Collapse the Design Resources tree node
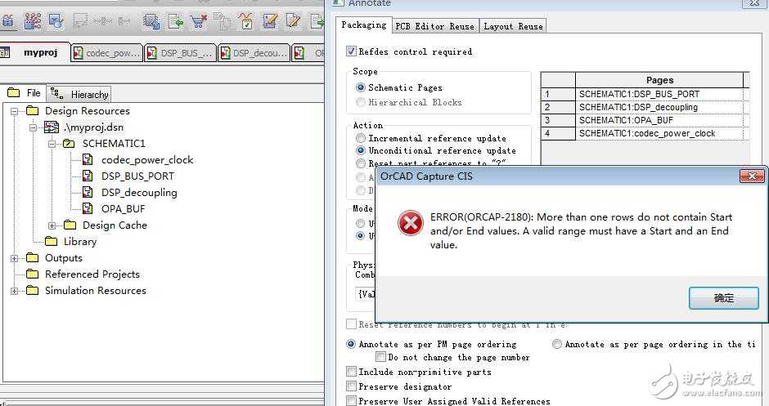769x406 pixels. click(14, 111)
